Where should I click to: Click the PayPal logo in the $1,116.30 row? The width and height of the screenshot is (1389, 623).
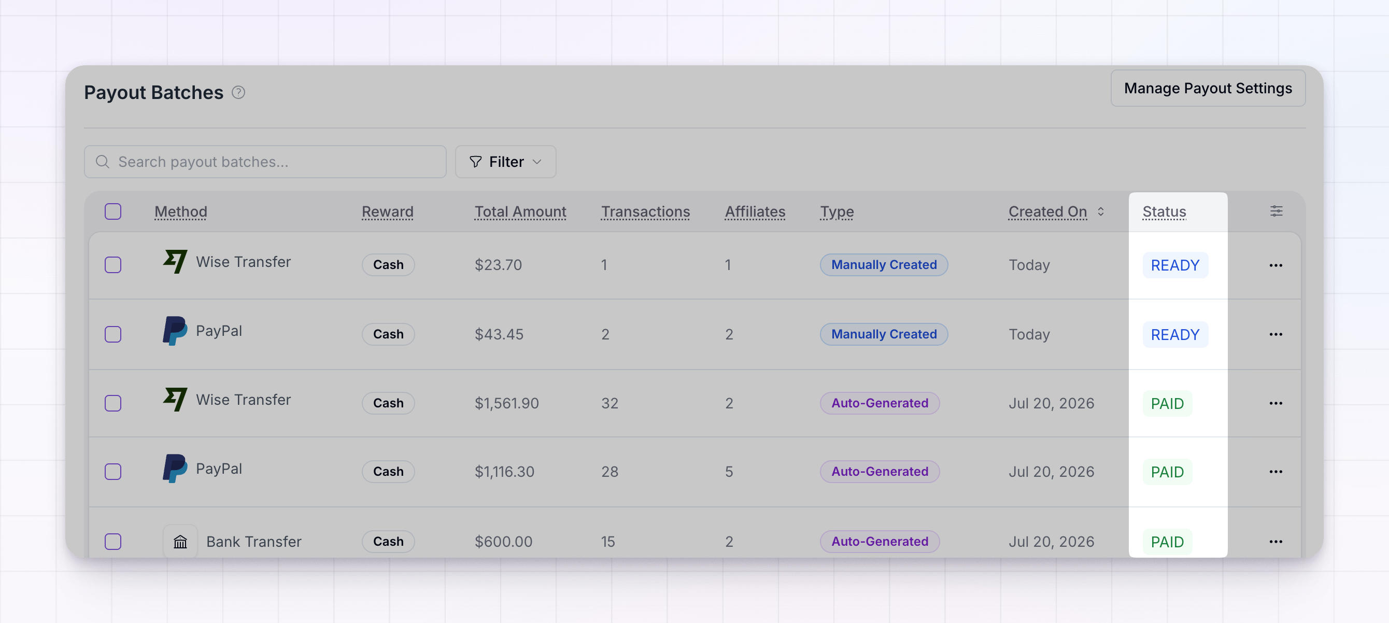coord(175,468)
